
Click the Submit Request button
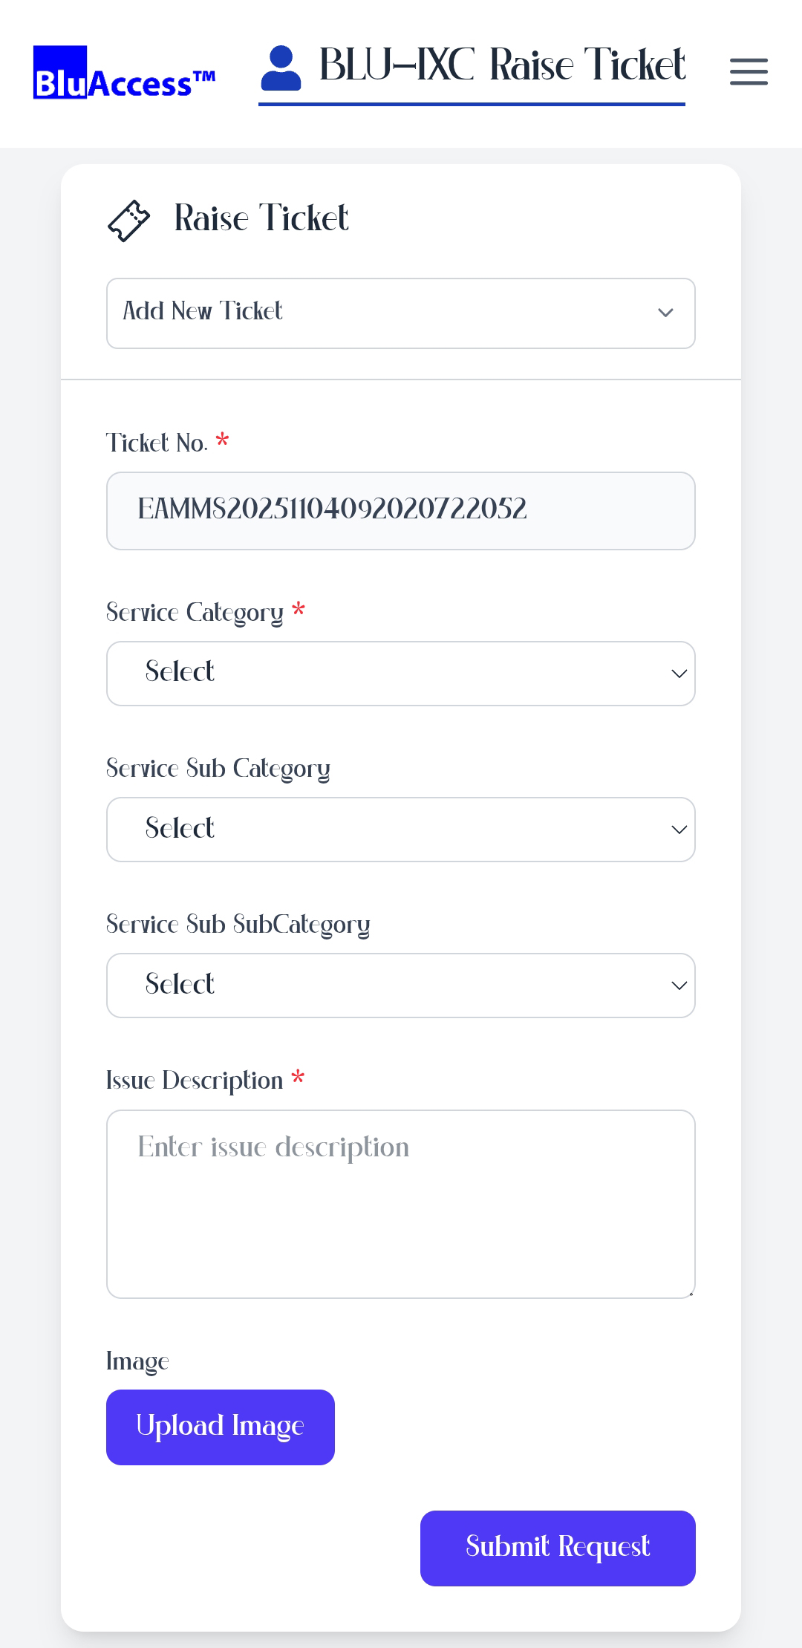558,1548
